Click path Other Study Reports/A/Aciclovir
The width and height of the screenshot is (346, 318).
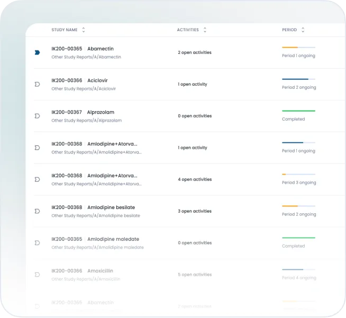click(84, 89)
